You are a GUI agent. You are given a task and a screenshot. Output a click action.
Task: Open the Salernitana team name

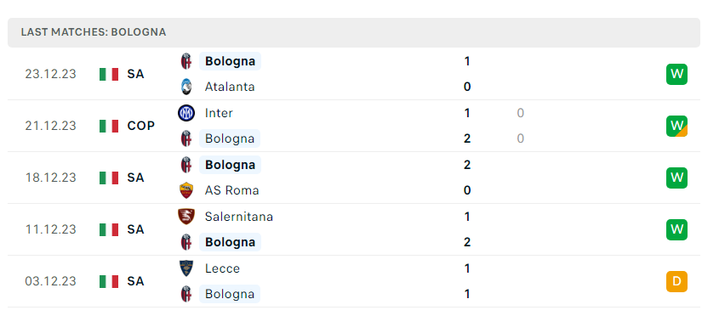(239, 217)
